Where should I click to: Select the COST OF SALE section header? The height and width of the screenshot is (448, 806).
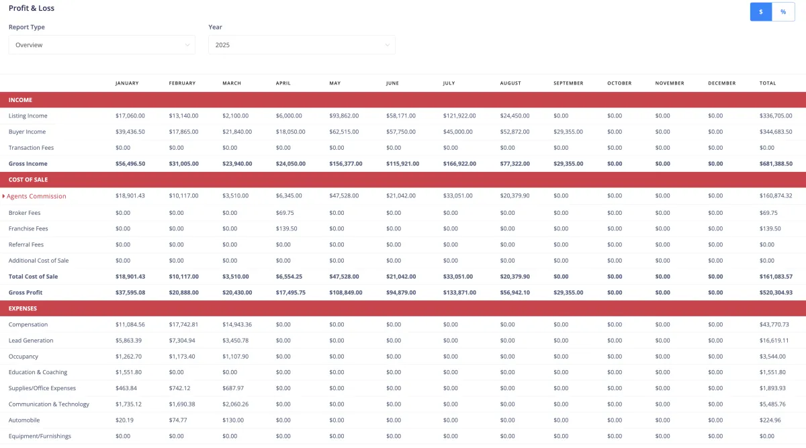(403, 180)
